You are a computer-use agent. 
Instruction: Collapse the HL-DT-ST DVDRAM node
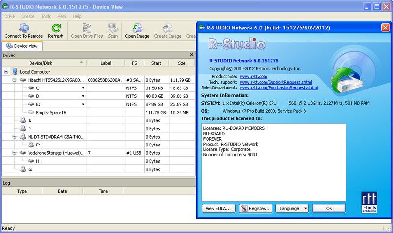coord(14,137)
